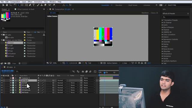Hide the 05 bottom layer
The width and height of the screenshot is (192, 108).
[x=2, y=90]
